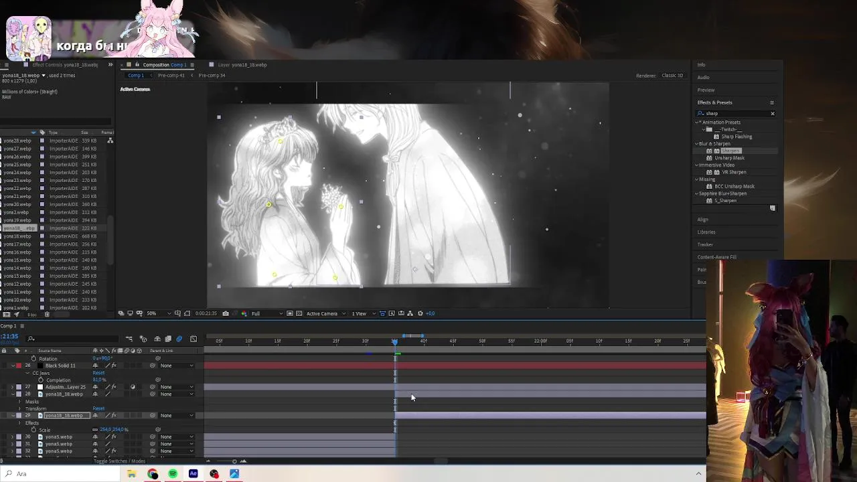Collapse the CC Jaws effect properties
Viewport: 857px width, 482px height.
coord(27,373)
